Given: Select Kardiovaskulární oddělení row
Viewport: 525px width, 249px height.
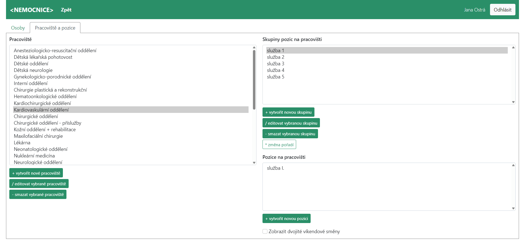Looking at the screenshot, I should pos(131,110).
